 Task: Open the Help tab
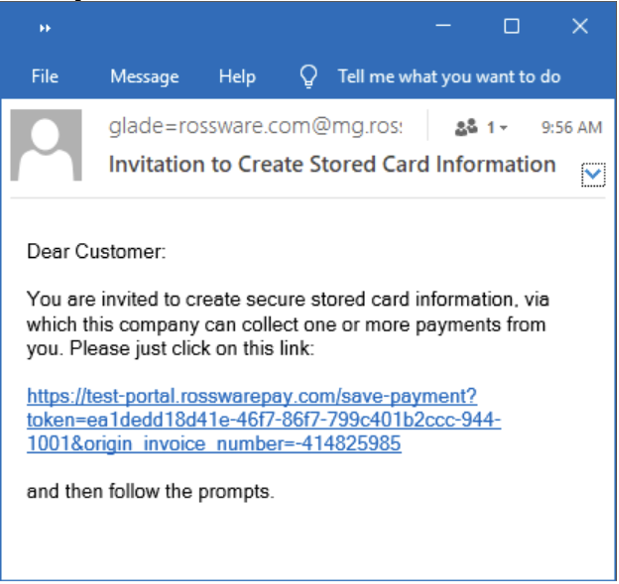click(237, 76)
